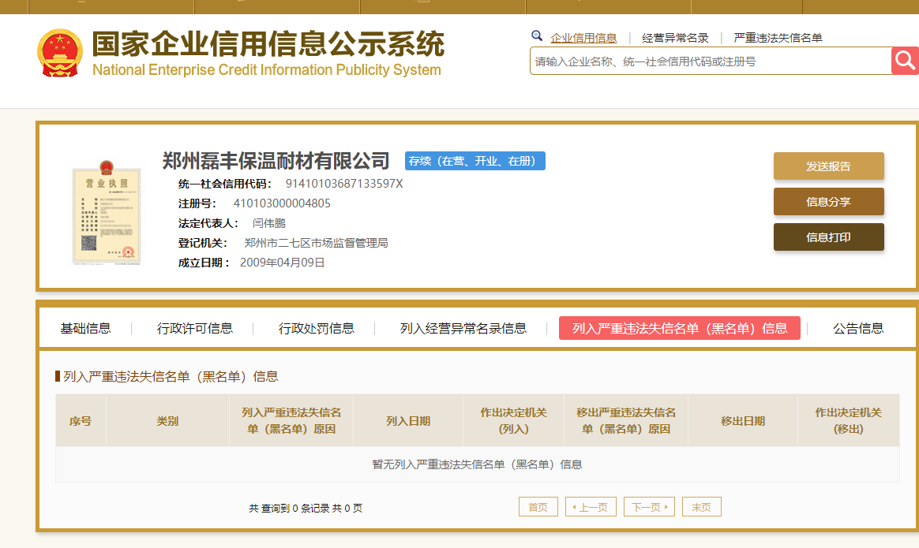
Task: Click the 上一页 previous page button
Action: (x=591, y=507)
